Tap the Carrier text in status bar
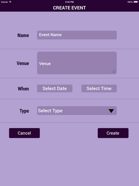Viewport: 139px width, 186px height. (5, 2)
